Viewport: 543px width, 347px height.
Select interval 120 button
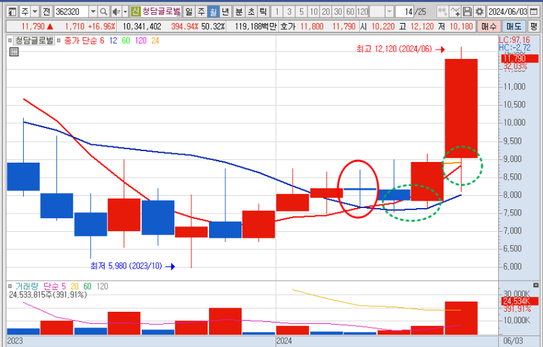362,12
